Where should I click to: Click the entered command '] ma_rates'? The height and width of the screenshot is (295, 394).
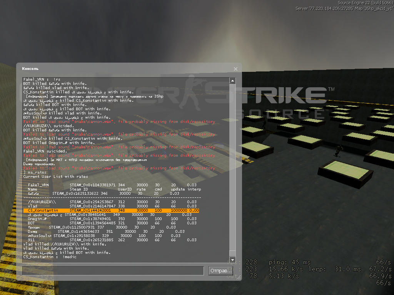35,172
